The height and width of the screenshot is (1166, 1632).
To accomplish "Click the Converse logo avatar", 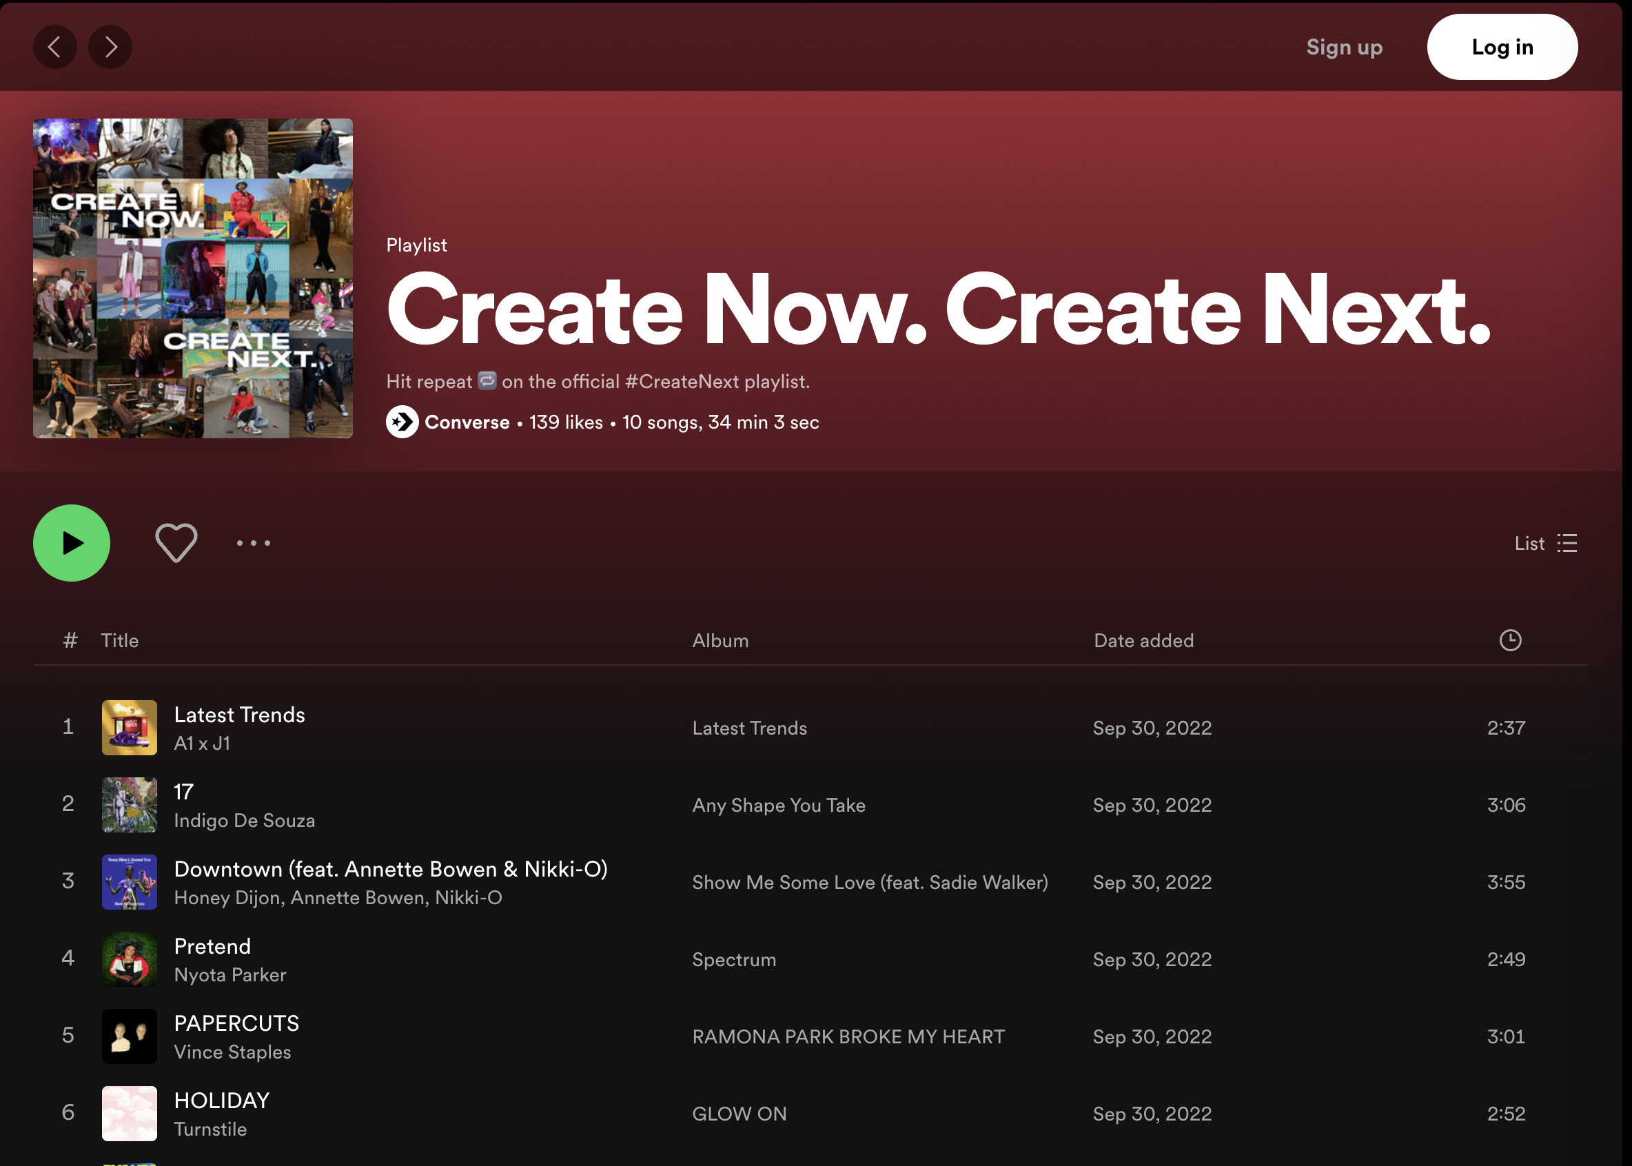I will pyautogui.click(x=402, y=422).
